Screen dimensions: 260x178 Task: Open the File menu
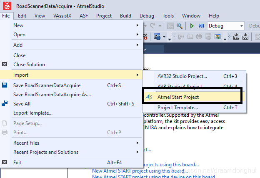click(x=6, y=16)
